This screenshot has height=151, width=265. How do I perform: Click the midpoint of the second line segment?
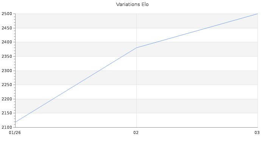(x=197, y=31)
